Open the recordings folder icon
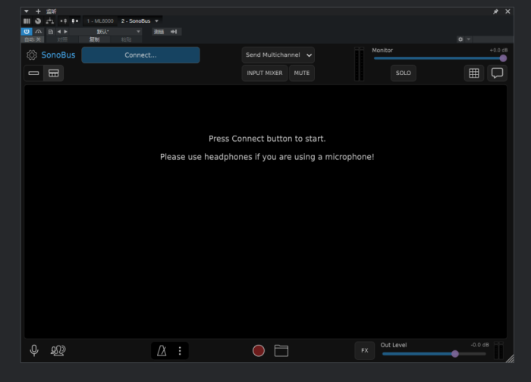This screenshot has width=531, height=382. (281, 350)
